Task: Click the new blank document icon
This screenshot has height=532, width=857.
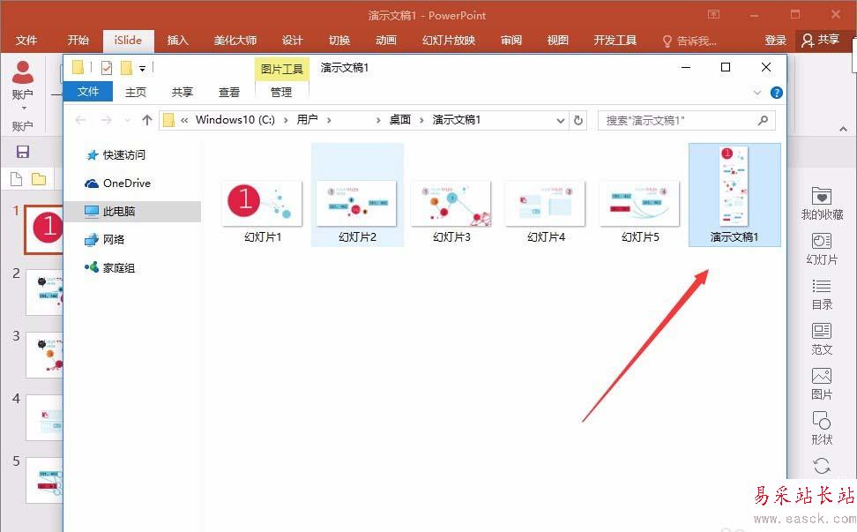Action: coord(17,179)
